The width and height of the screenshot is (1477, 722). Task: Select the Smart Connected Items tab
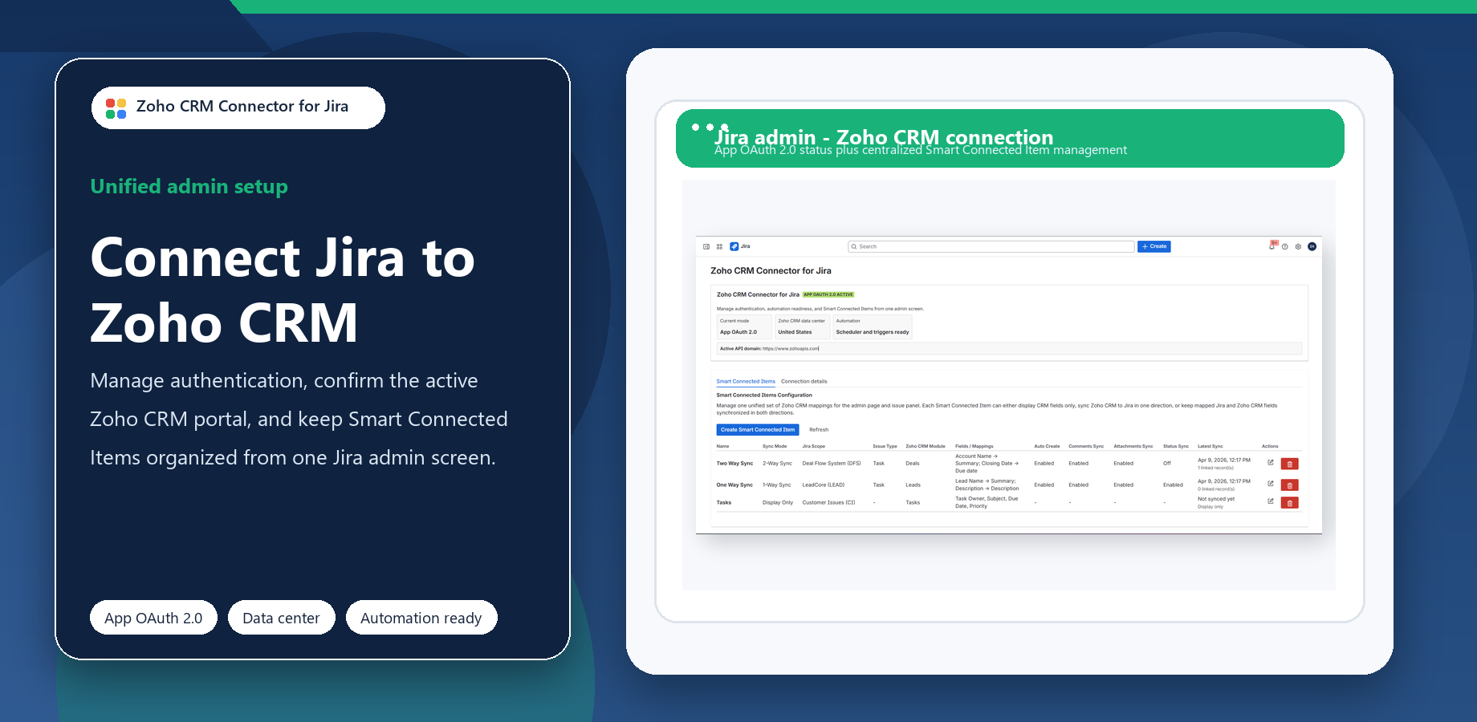[x=746, y=381]
